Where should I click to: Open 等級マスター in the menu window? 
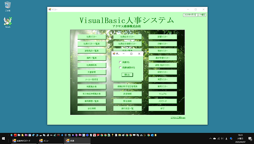click(x=163, y=51)
